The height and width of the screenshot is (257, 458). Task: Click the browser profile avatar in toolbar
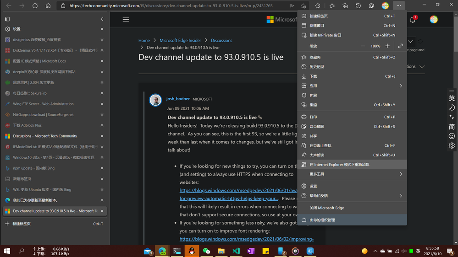[x=385, y=5]
